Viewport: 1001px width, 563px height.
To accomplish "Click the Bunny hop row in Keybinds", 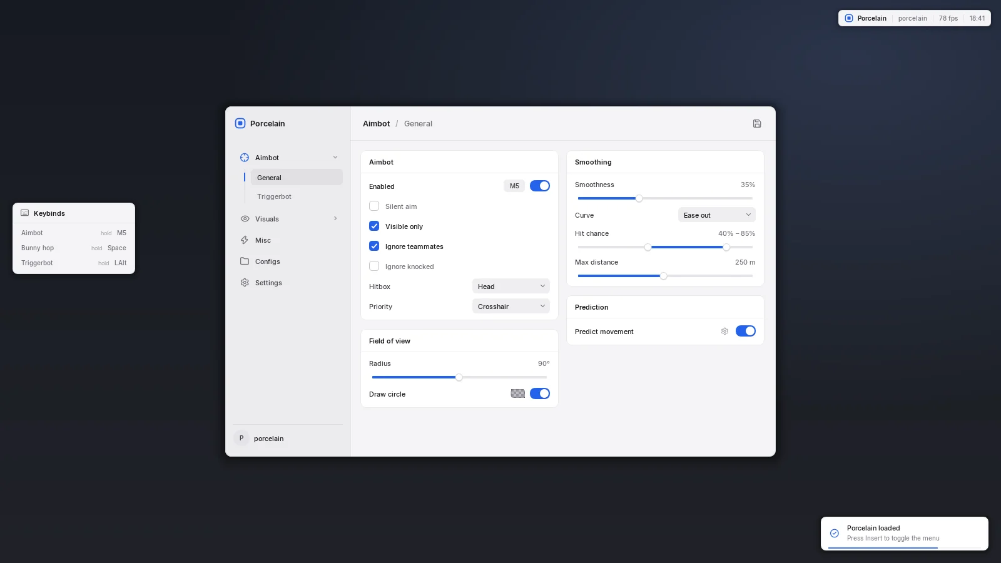I will click(74, 248).
